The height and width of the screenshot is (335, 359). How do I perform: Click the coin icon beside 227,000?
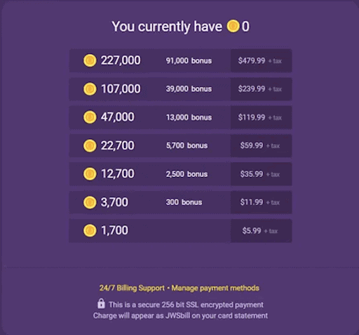click(90, 60)
